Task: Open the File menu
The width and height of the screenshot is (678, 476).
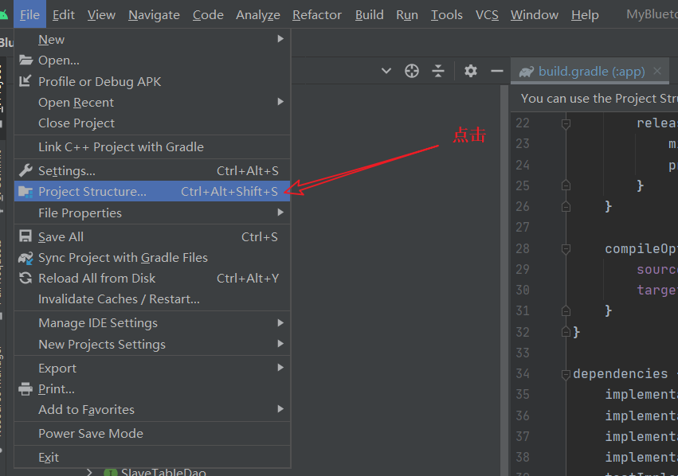Action: (29, 14)
